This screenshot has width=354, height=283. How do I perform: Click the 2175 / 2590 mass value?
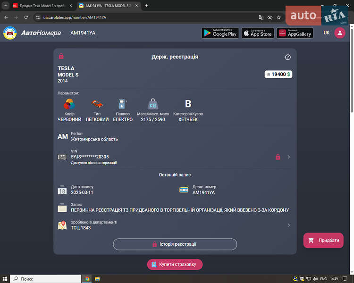click(x=153, y=120)
